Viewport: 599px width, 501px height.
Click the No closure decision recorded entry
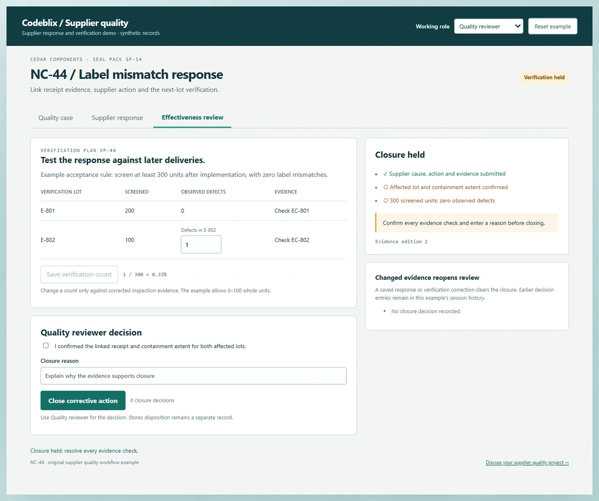426,312
